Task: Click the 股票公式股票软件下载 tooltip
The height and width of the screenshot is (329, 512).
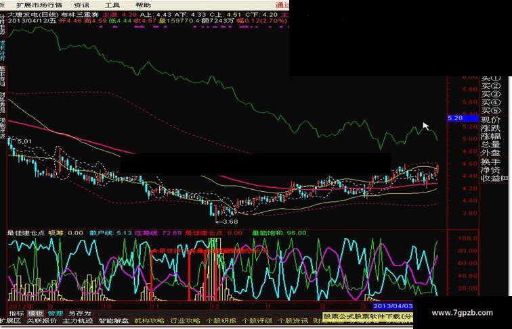Action: click(368, 316)
